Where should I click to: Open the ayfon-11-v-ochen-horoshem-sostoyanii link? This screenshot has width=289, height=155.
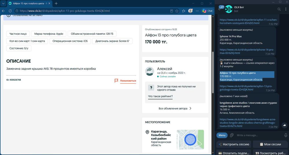pyautogui.click(x=249, y=21)
